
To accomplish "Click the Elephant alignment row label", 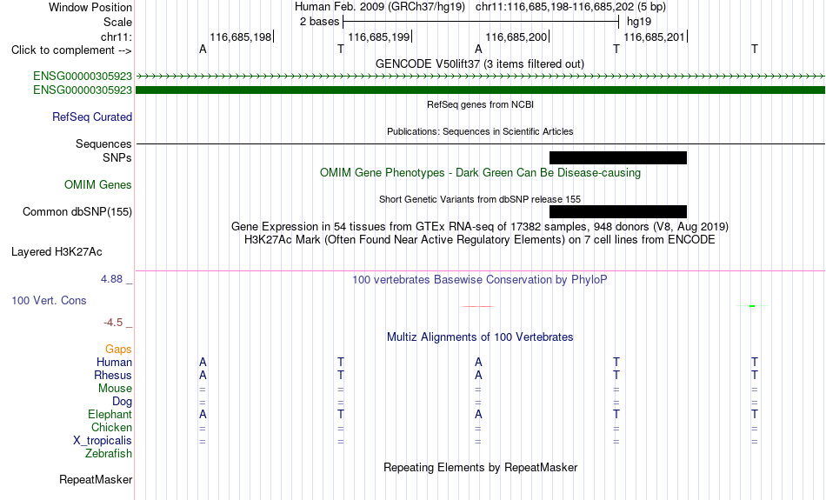I will 110,414.
